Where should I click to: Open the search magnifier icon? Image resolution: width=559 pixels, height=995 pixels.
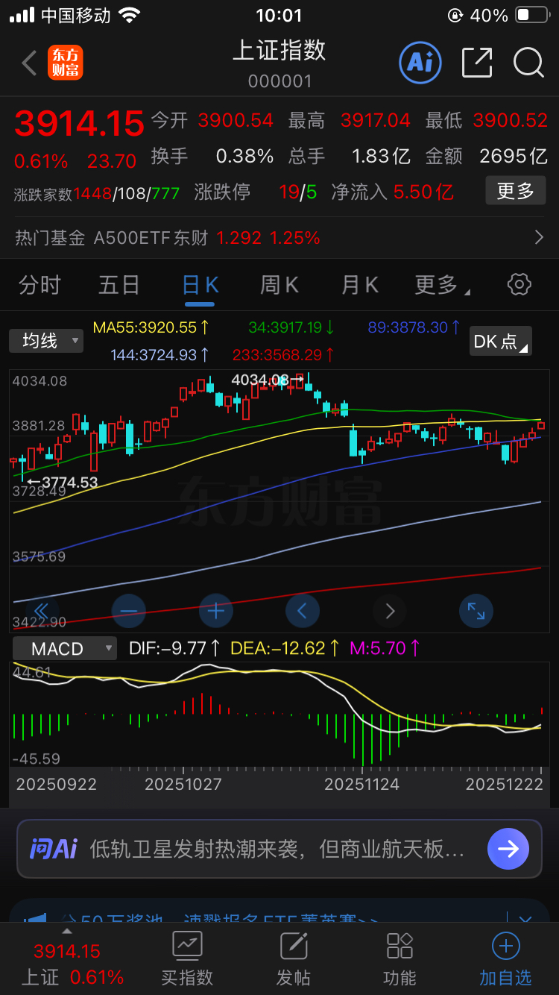528,63
